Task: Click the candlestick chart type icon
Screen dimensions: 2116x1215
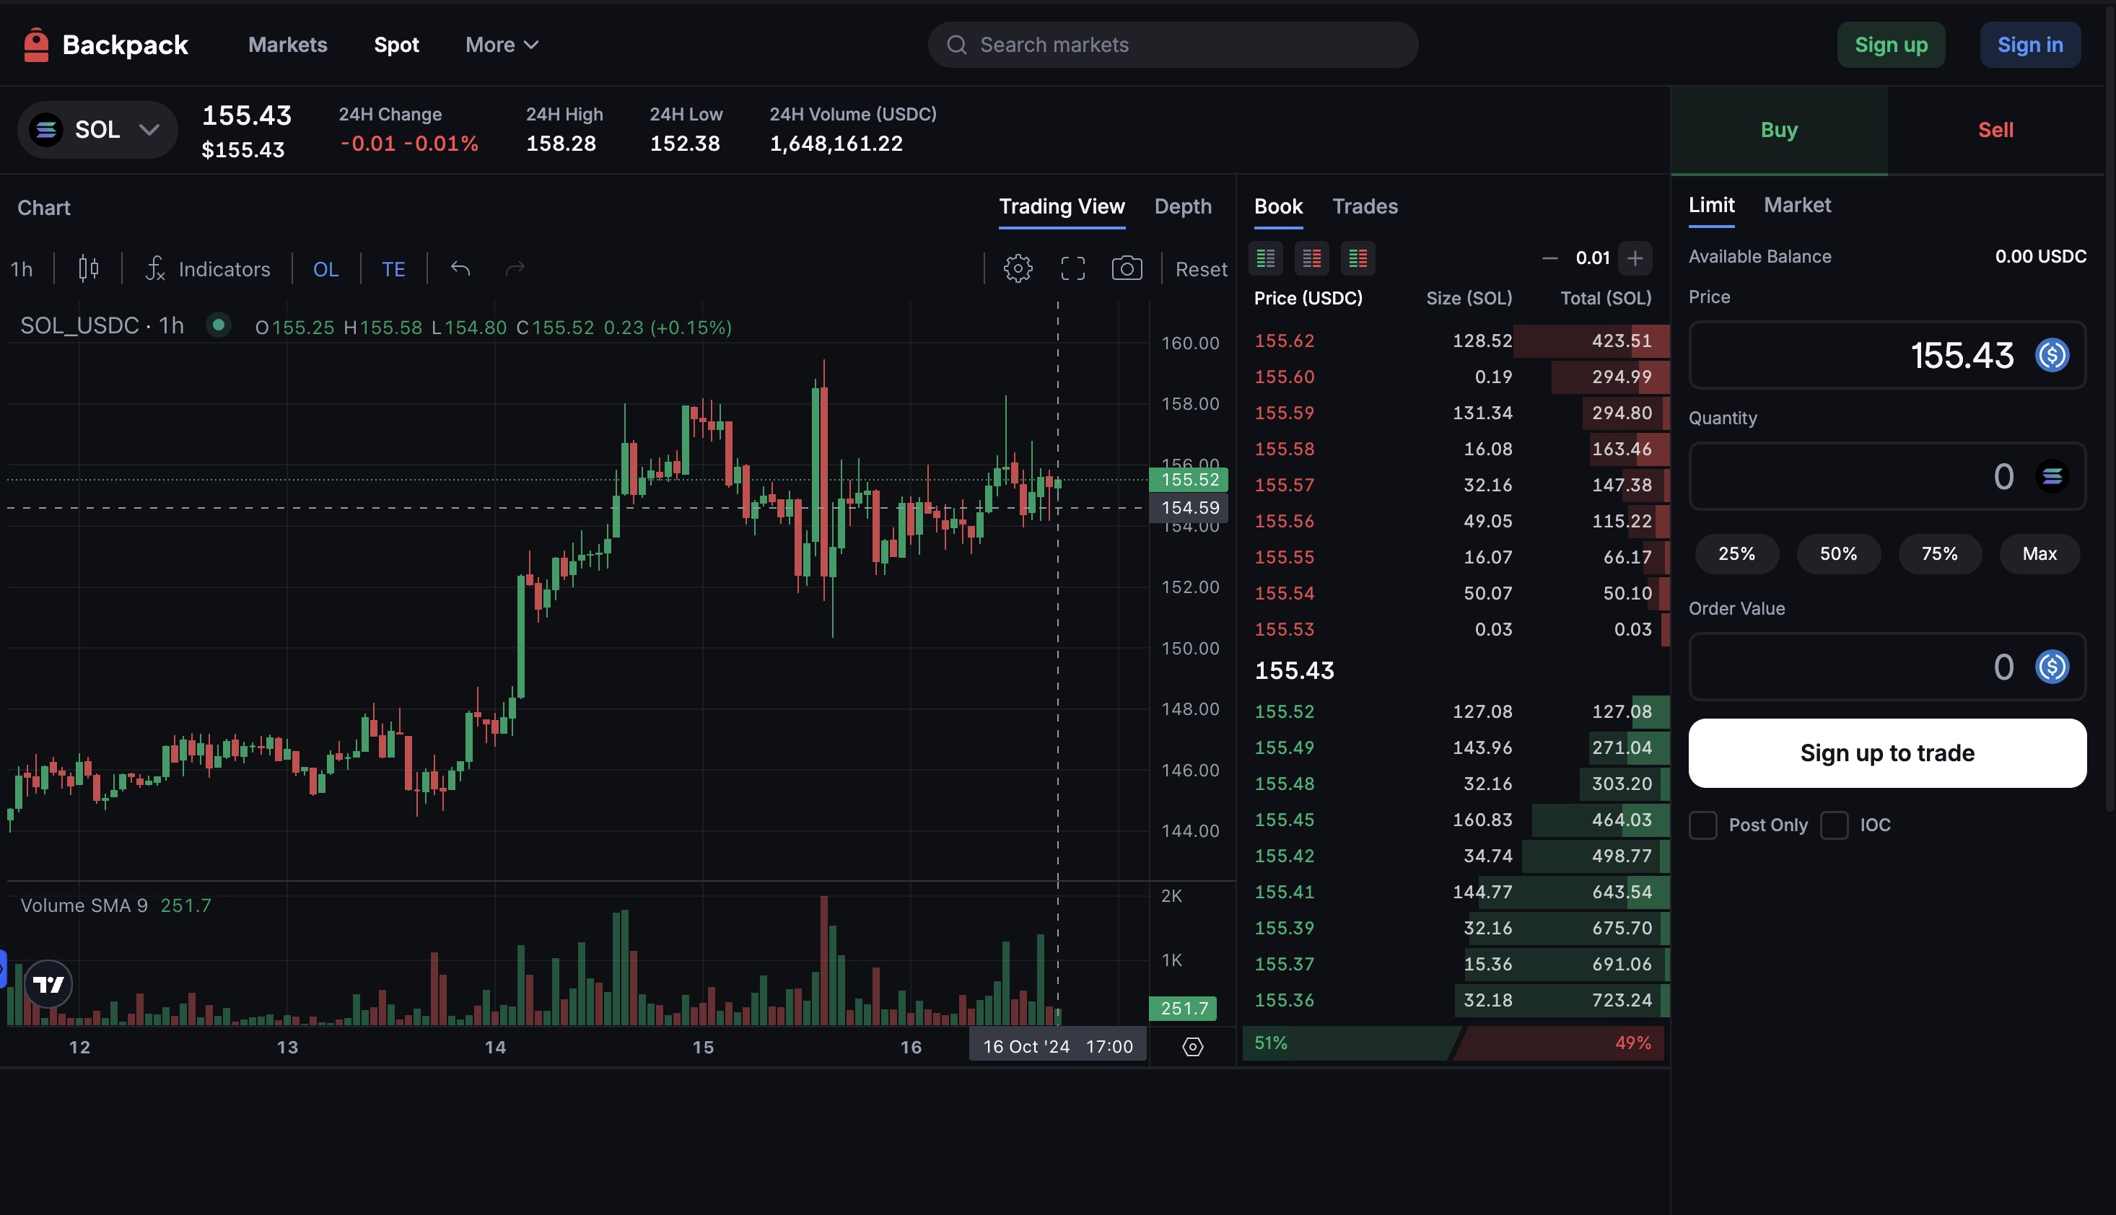Action: pyautogui.click(x=89, y=268)
